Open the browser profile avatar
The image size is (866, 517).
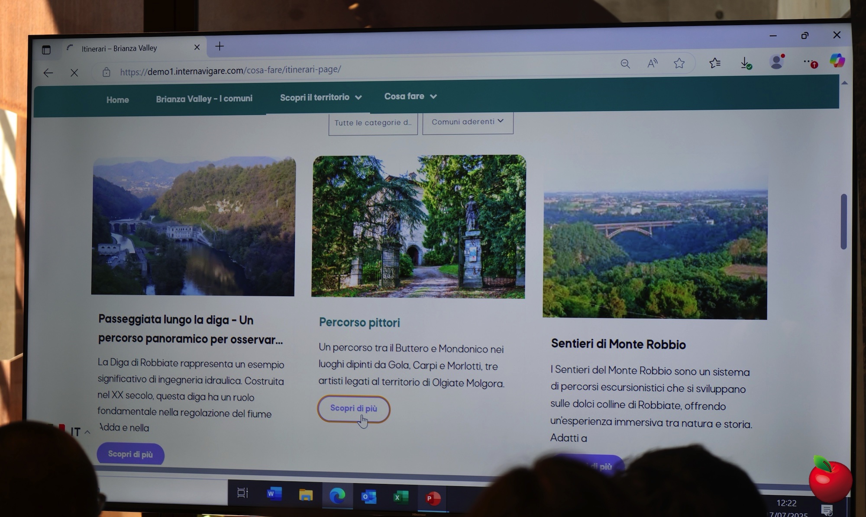(777, 62)
